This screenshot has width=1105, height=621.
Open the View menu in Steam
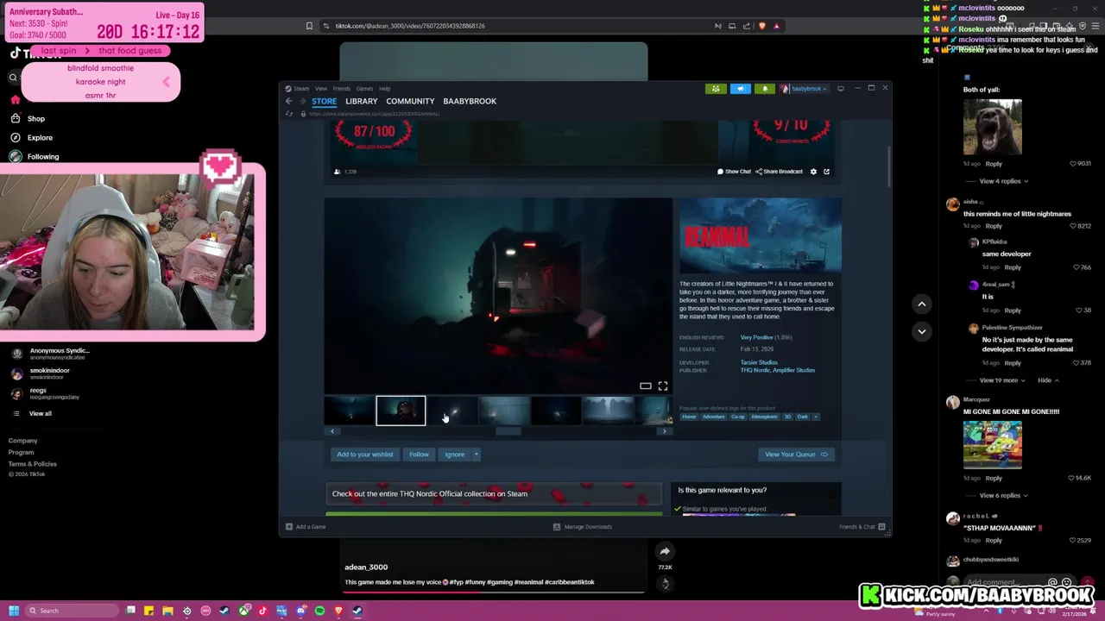click(320, 89)
